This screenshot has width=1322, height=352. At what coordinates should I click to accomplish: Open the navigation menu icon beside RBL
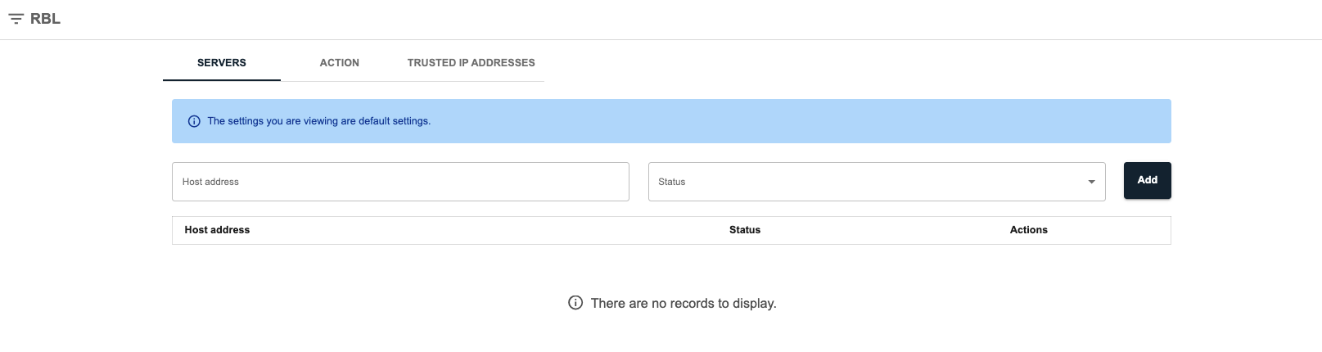pyautogui.click(x=16, y=19)
